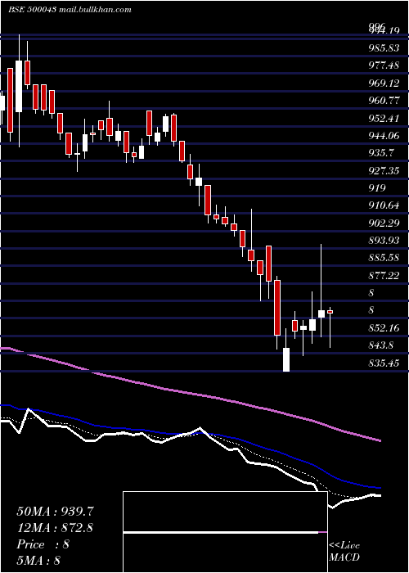
Task: Click the last small red candle on the right
Action: pyautogui.click(x=330, y=312)
